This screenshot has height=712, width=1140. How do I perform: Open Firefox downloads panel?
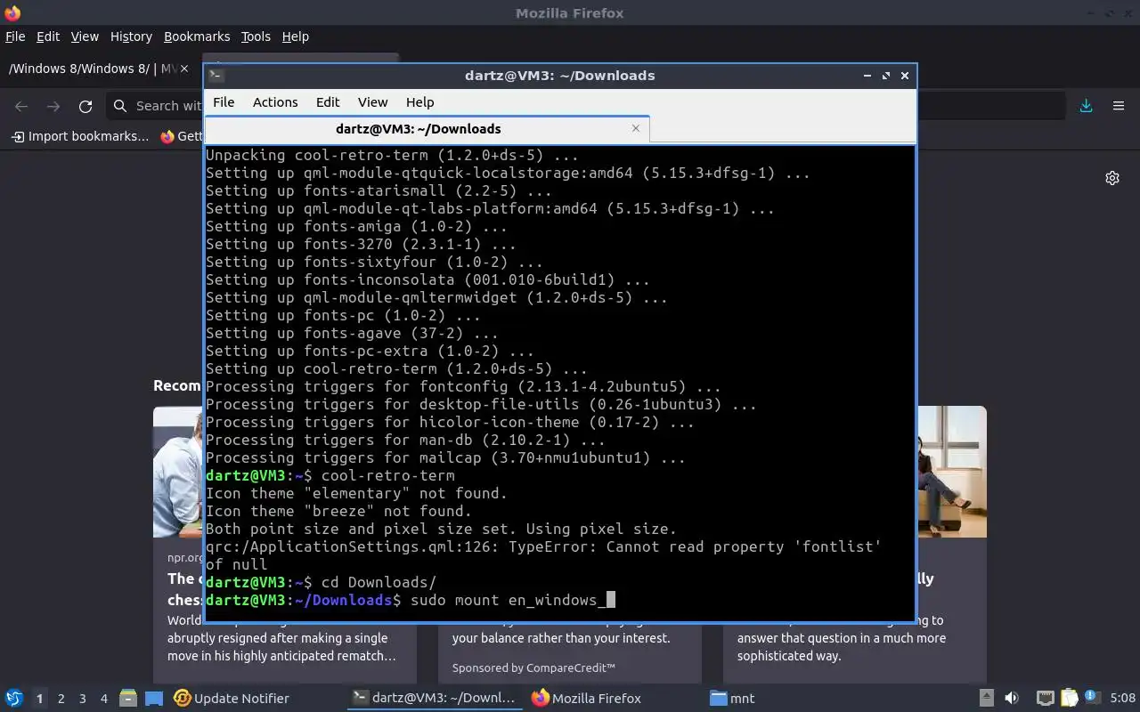(x=1086, y=106)
